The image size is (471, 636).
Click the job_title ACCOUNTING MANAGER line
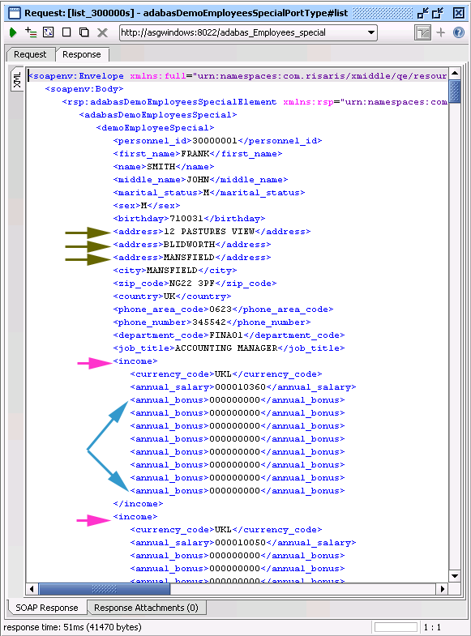pos(229,348)
